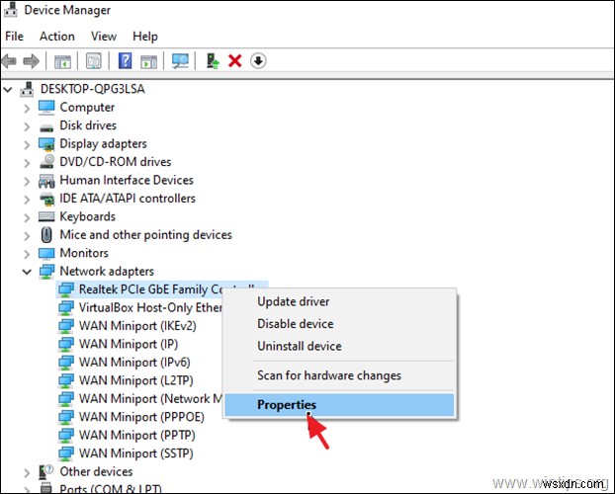Click the Update device driver toolbar icon
The width and height of the screenshot is (615, 494).
pos(213,61)
